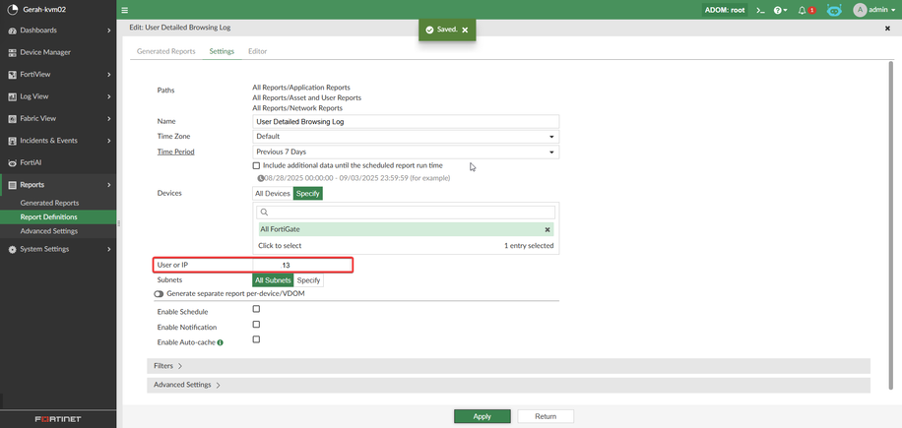Screen dimensions: 902x428
Task: Switch to the Generated Reports tab
Action: tap(165, 51)
